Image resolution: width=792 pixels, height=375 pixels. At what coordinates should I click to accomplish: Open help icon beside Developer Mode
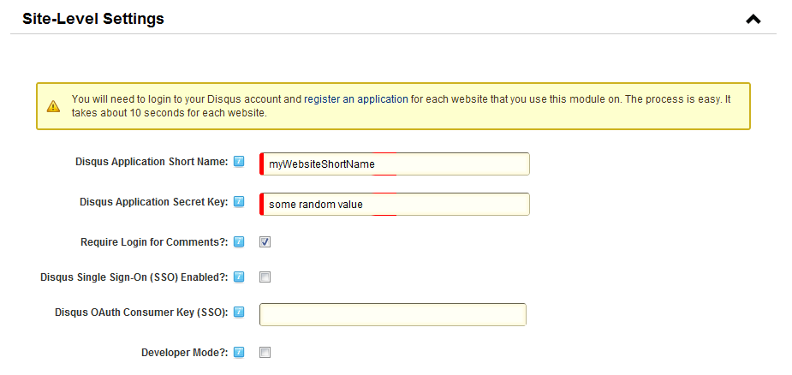239,352
